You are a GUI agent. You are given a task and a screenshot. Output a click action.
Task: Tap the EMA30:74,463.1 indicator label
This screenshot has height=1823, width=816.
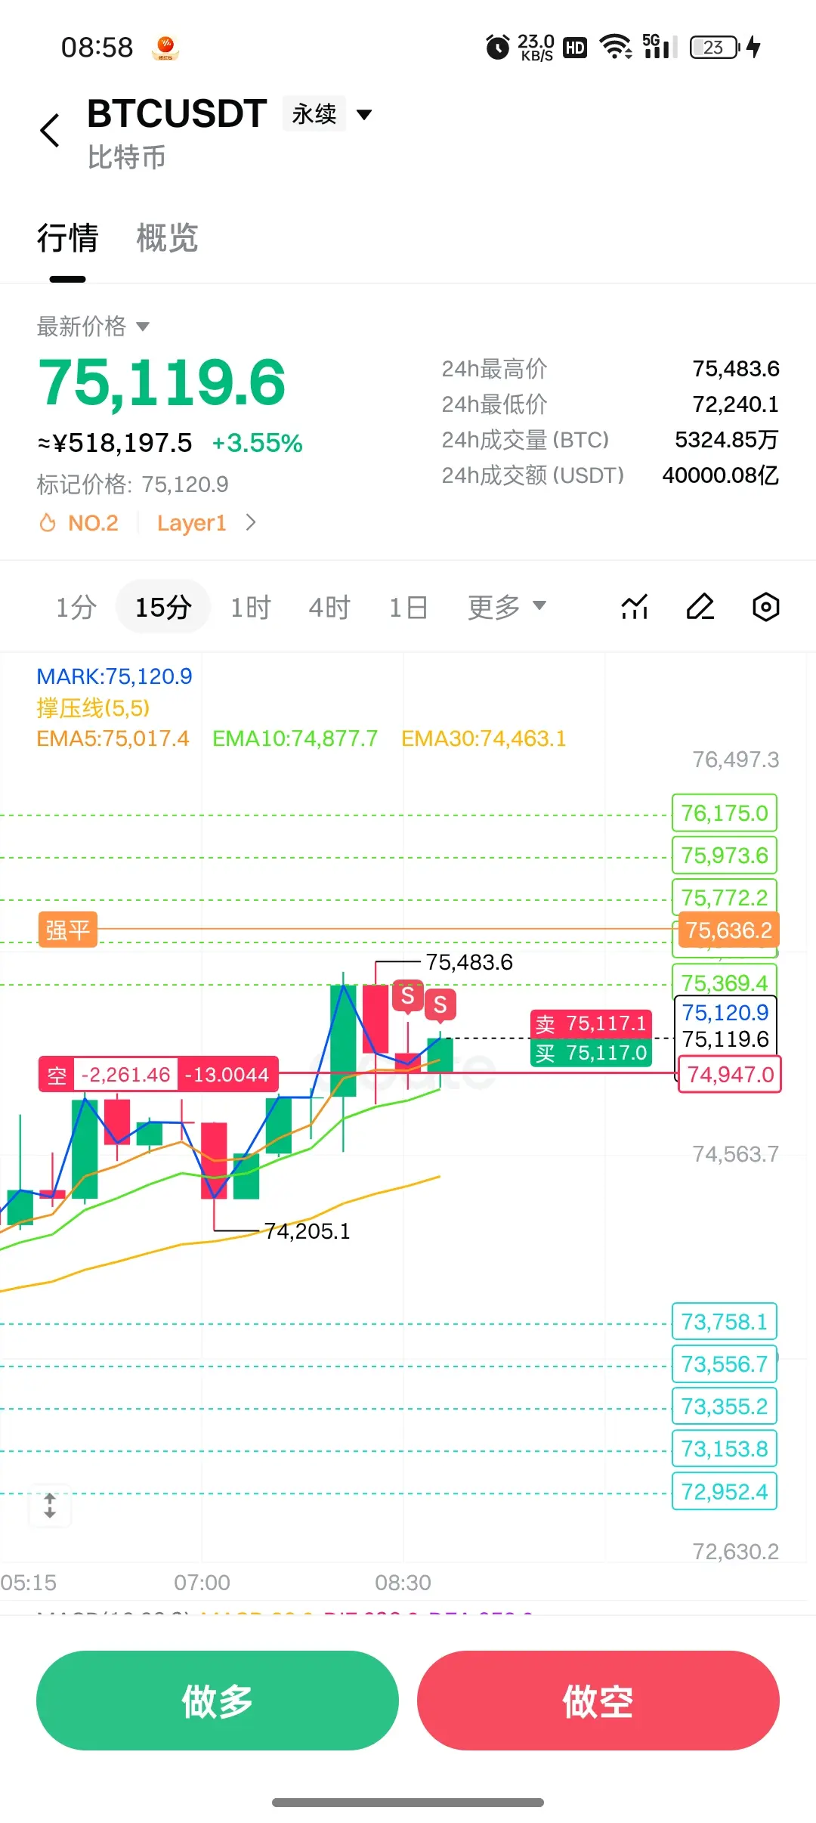point(484,738)
